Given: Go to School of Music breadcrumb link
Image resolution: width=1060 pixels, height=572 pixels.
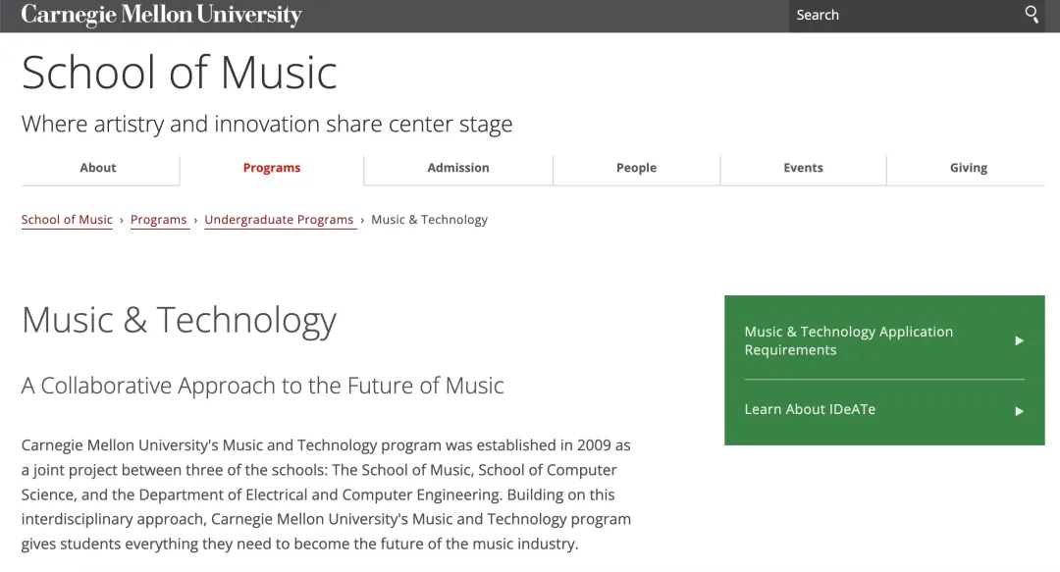Looking at the screenshot, I should click(x=67, y=220).
